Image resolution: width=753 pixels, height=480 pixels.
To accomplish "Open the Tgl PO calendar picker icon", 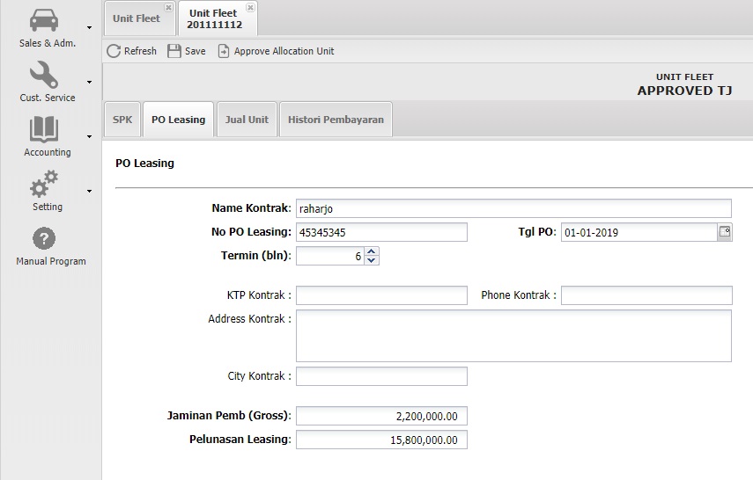I will 725,232.
